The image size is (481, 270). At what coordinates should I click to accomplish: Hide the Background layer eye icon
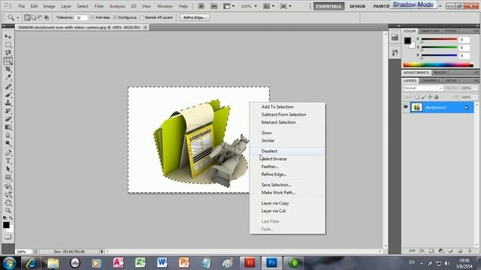tap(406, 107)
